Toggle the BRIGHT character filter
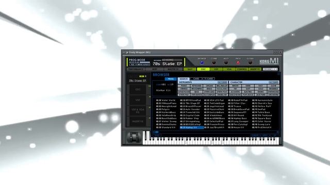330x185 pixels. [235, 86]
